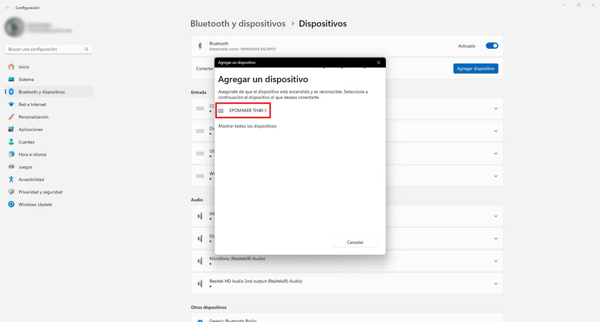Expand the fourth Entrada device row

tap(495, 177)
